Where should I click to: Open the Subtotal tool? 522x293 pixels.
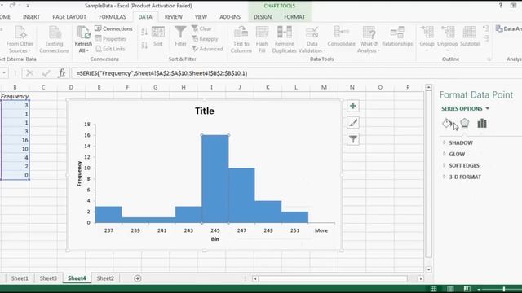coord(470,36)
